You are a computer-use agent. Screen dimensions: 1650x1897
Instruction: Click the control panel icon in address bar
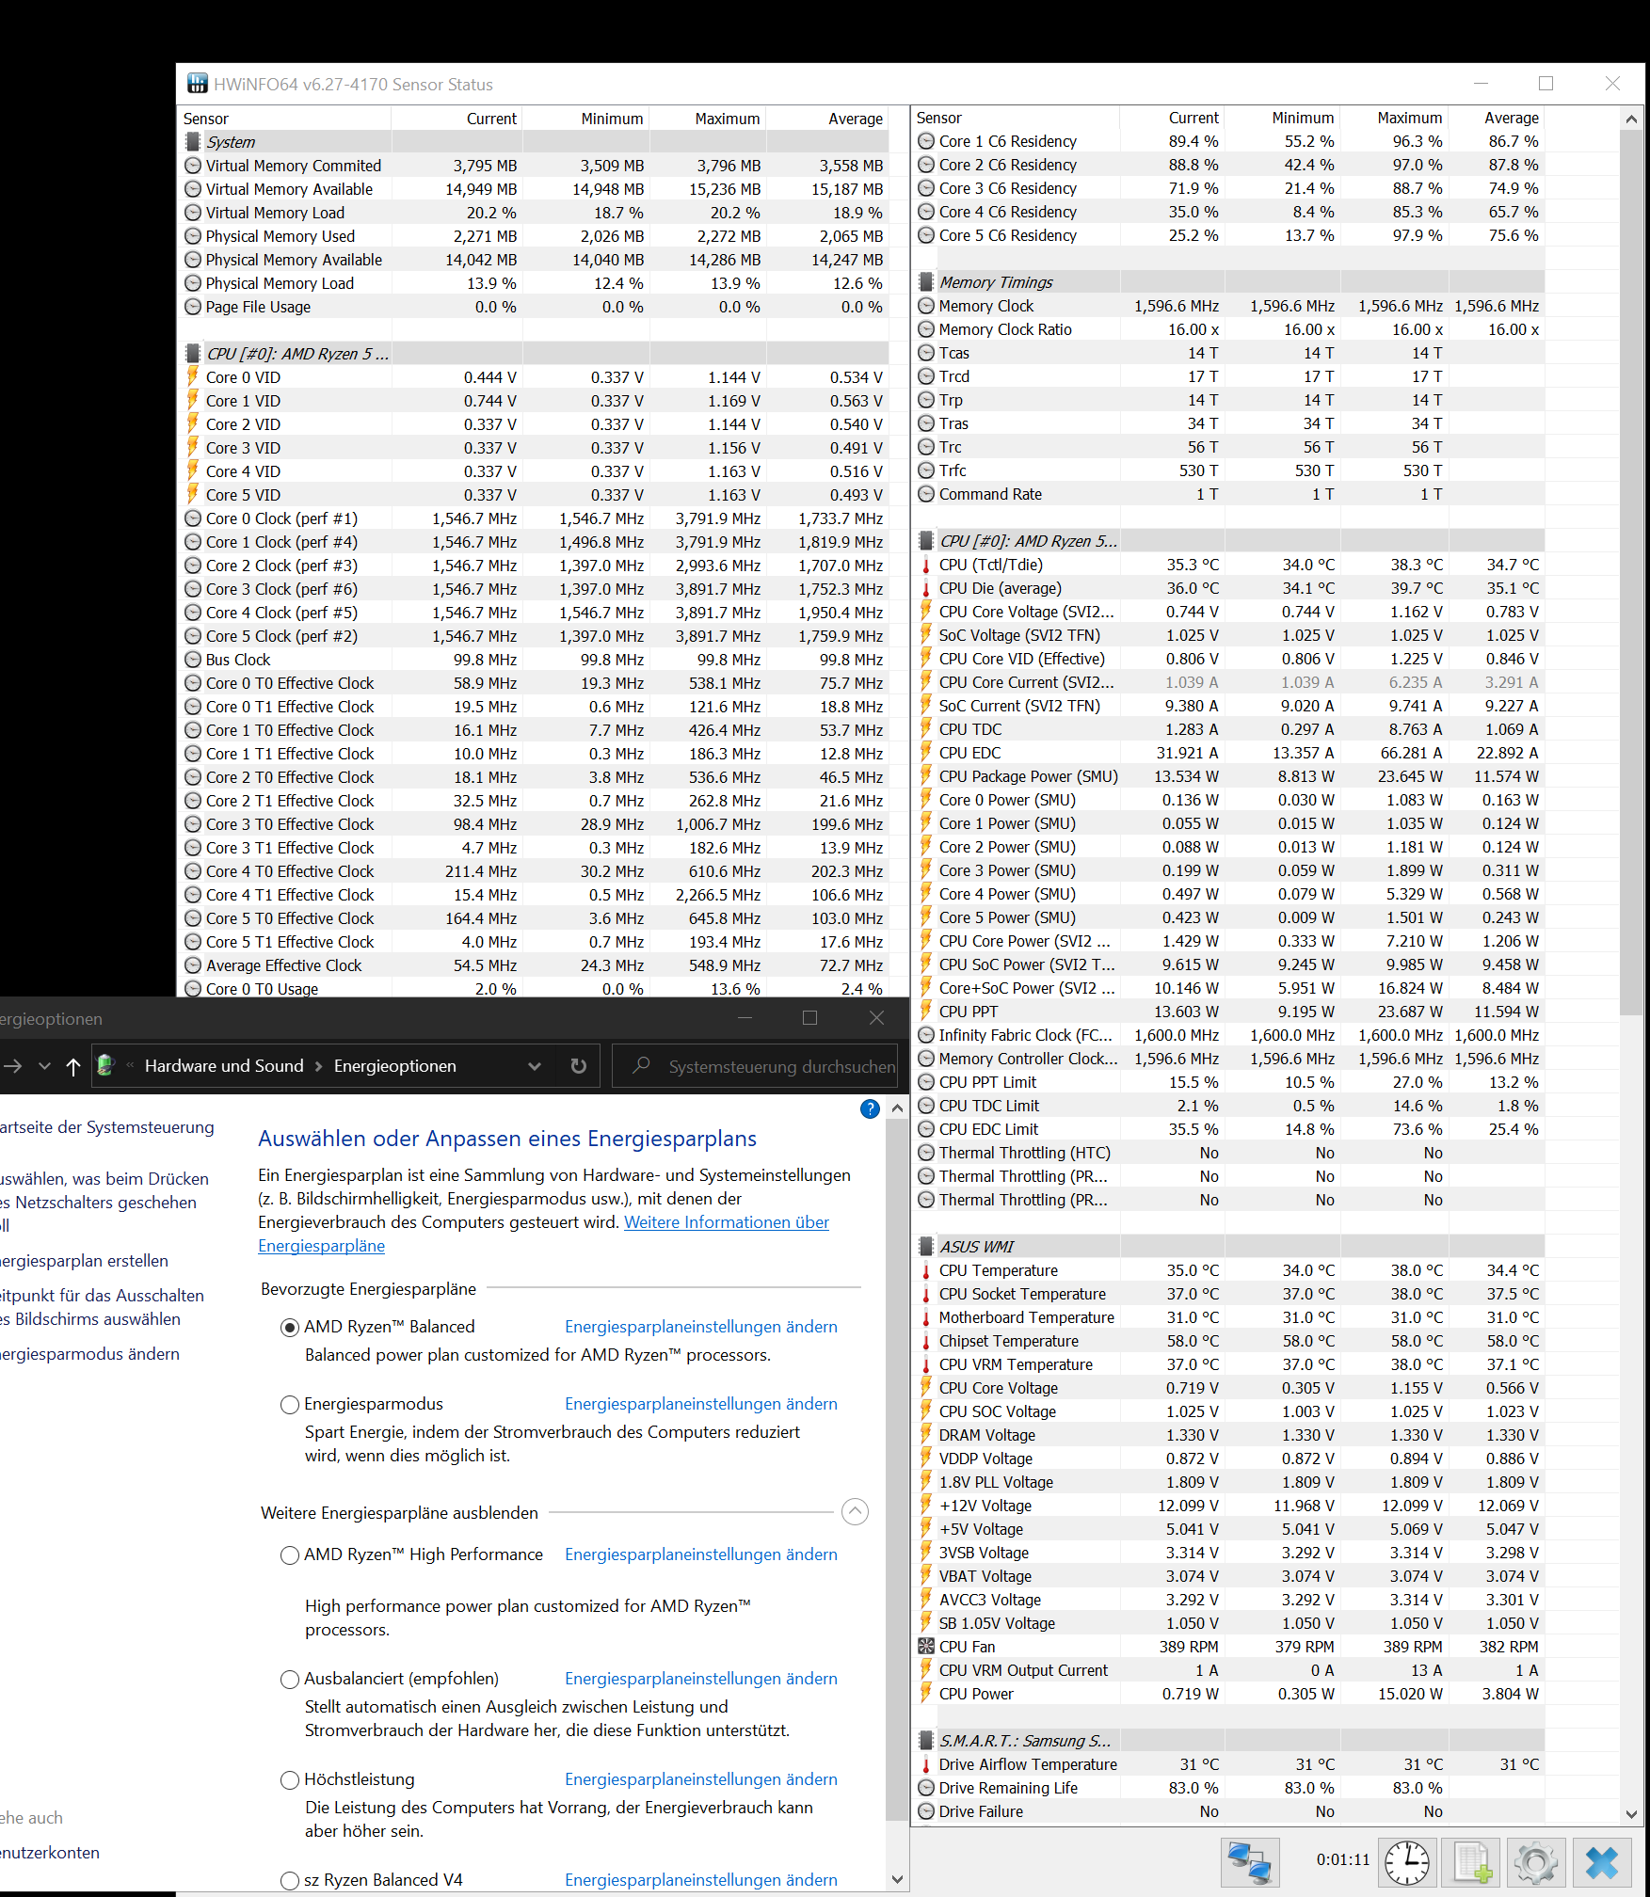click(x=105, y=1066)
